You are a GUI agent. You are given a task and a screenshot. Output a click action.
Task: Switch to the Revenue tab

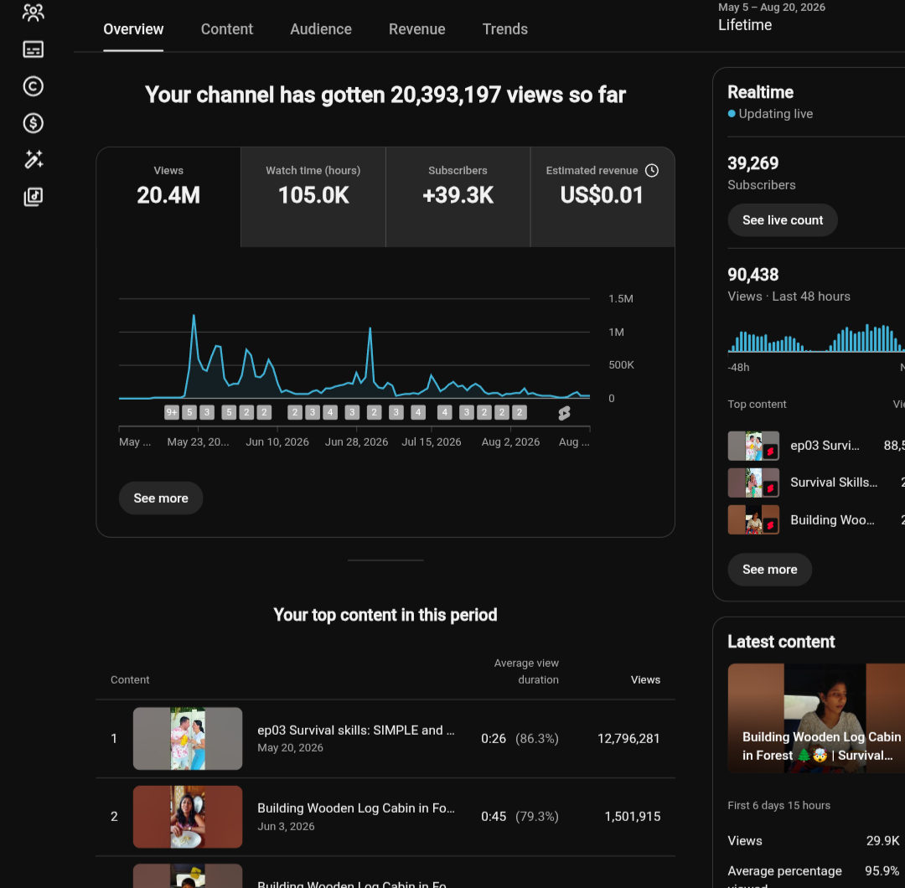point(416,29)
